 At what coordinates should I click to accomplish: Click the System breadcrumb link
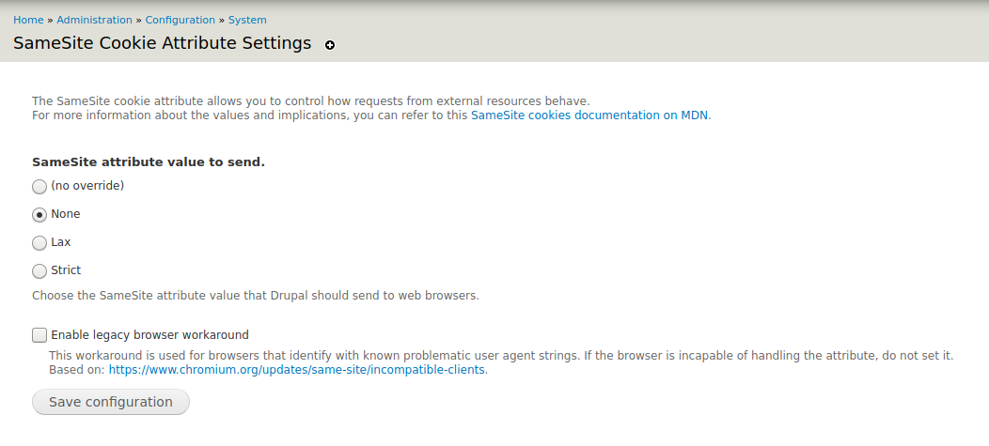(247, 20)
